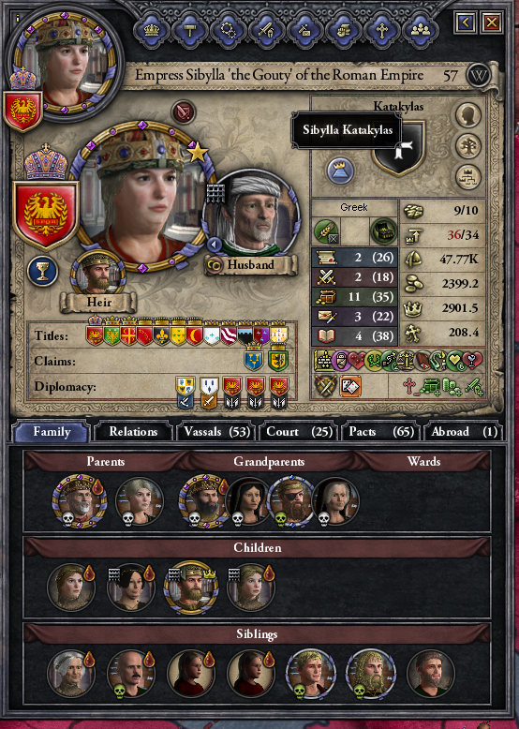
Task: Click the cupbearer goblet icon
Action: click(x=42, y=272)
